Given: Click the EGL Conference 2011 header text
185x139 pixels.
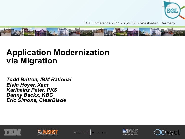Looking at the screenshot, I should tap(129, 23).
